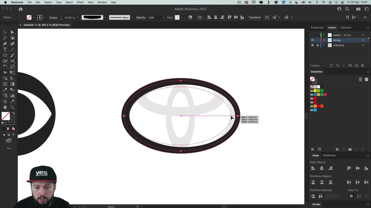Hide the design layer with eye icon
The image size is (371, 208).
[x=312, y=40]
